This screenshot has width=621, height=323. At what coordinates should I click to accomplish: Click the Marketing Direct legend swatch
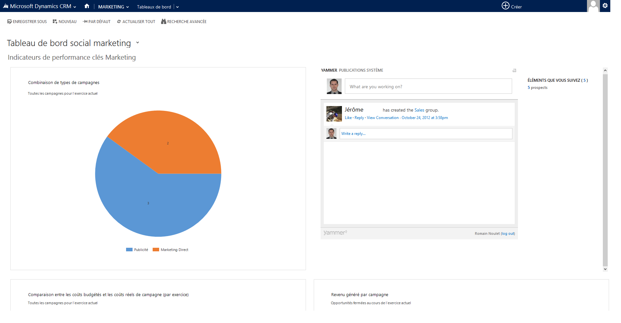(x=156, y=250)
